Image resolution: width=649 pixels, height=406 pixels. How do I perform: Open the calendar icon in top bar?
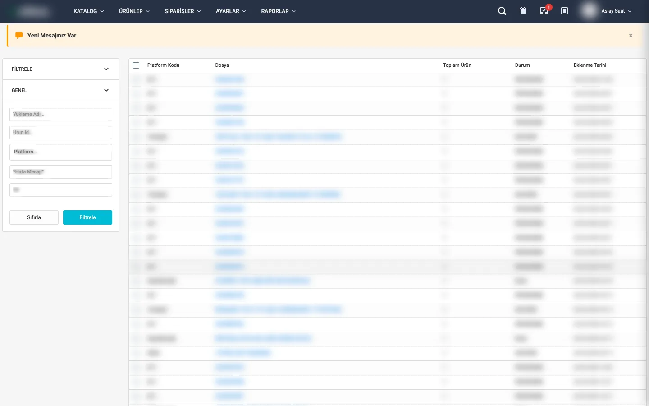click(523, 11)
